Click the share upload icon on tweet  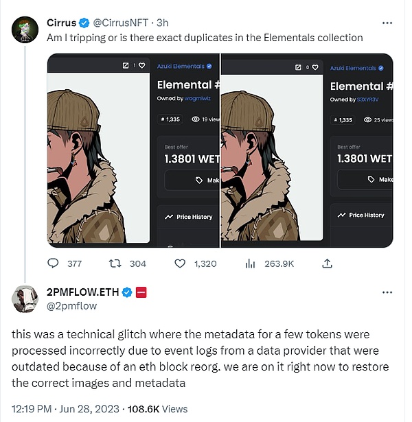(x=328, y=263)
